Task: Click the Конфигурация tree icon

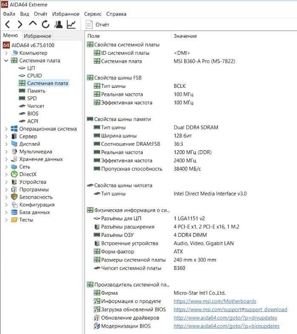Action: (x=14, y=205)
